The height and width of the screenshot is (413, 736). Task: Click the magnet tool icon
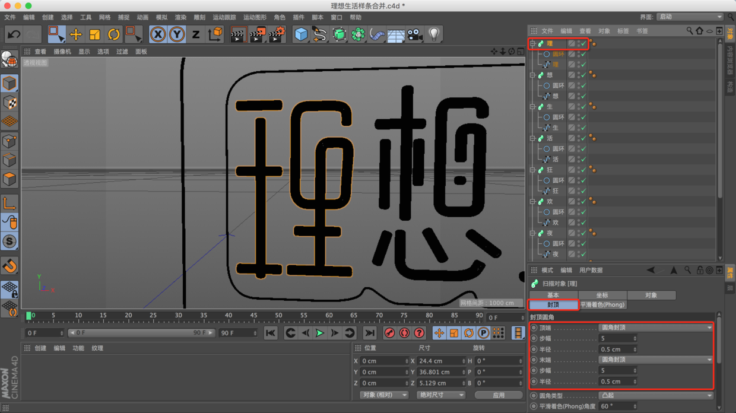[x=9, y=266]
